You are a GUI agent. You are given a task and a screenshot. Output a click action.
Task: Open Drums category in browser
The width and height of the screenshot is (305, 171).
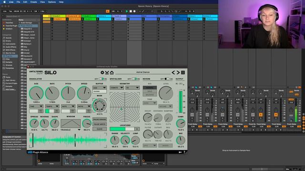[x=8, y=41]
